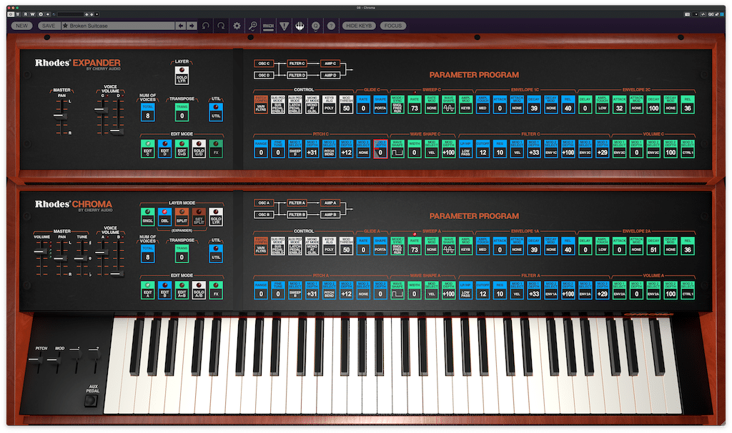Click the UTIL button on Expander panel

[x=216, y=112]
